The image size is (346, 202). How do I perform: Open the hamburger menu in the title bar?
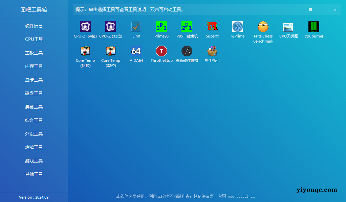pos(310,9)
